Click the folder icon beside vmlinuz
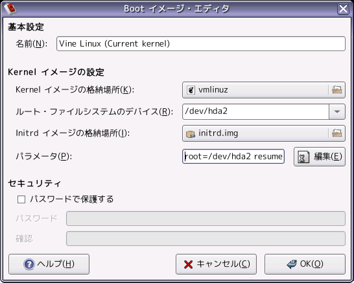354x283 pixels. point(337,90)
